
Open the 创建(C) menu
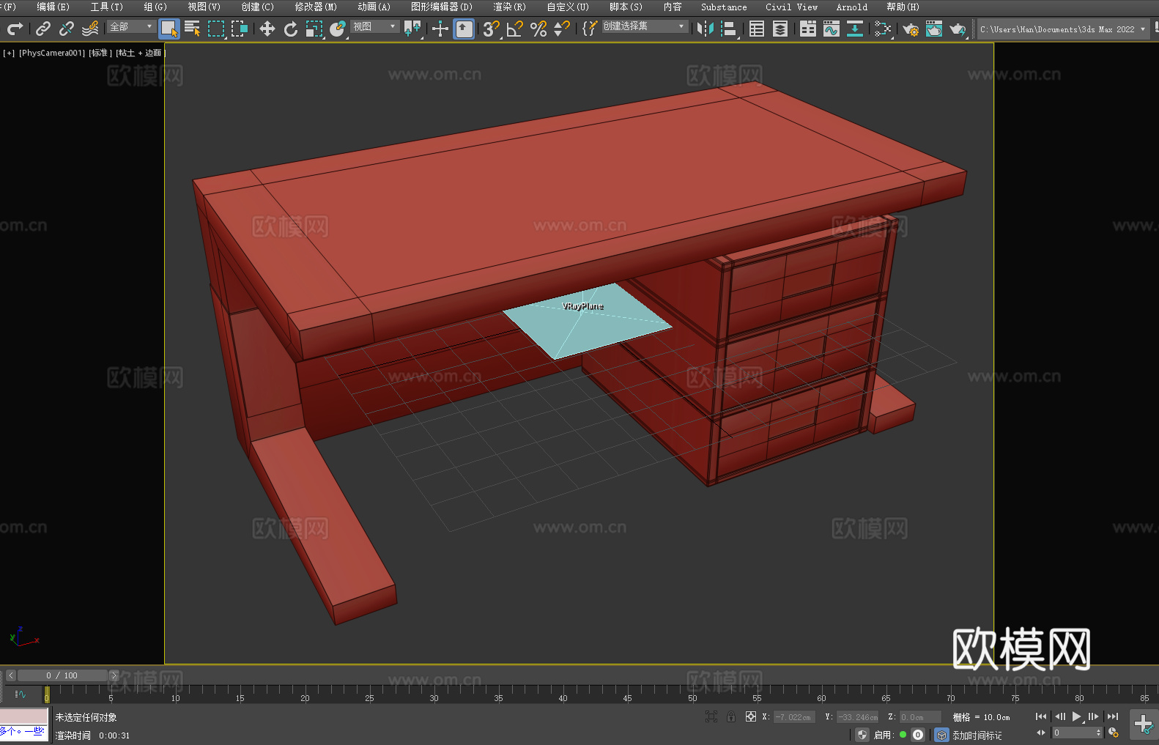point(258,7)
